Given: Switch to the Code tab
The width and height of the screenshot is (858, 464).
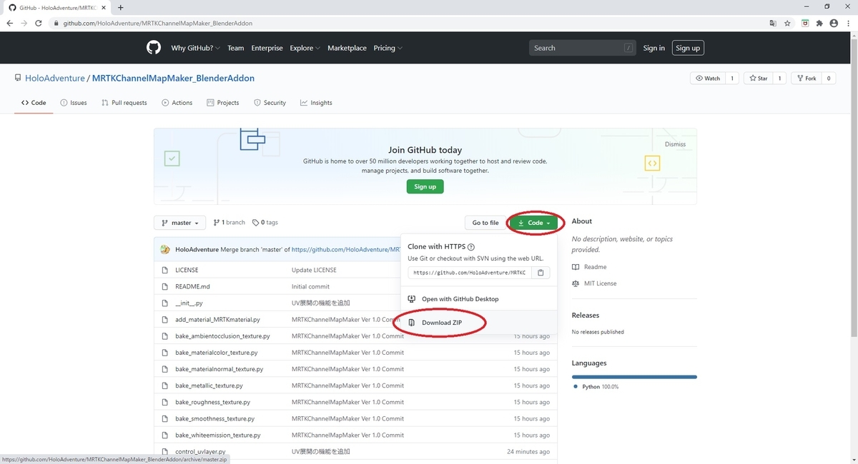Looking at the screenshot, I should pos(34,103).
